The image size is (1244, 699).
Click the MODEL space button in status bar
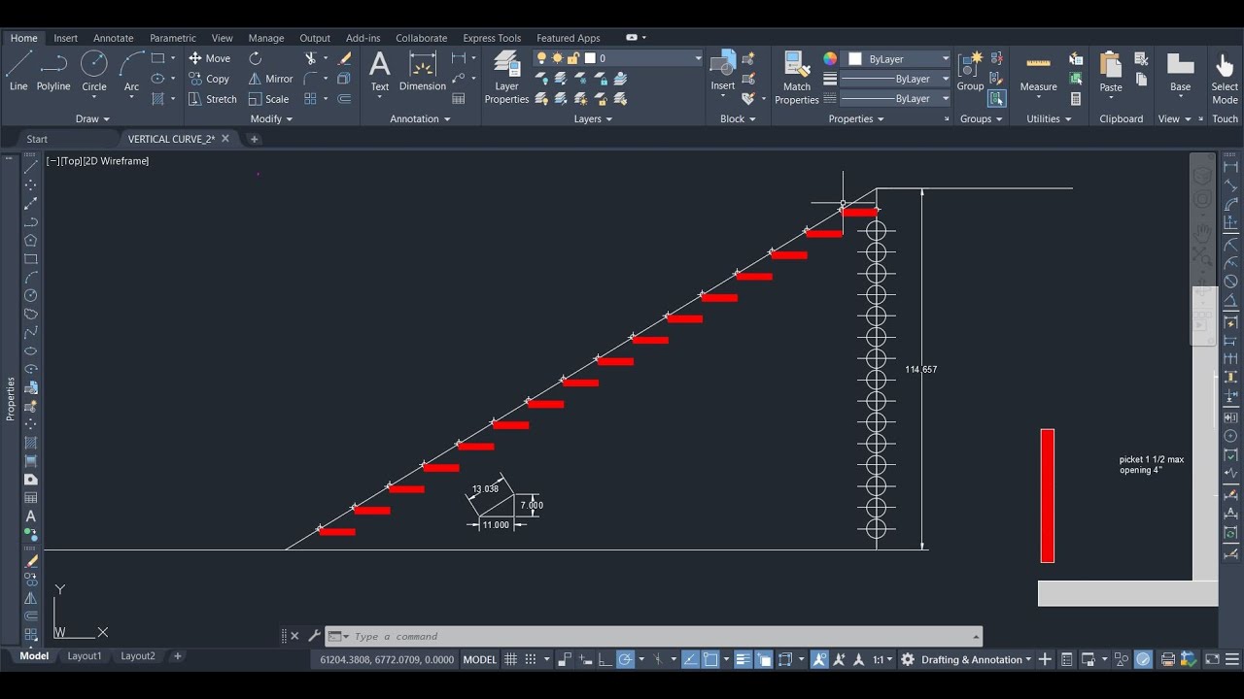[479, 659]
